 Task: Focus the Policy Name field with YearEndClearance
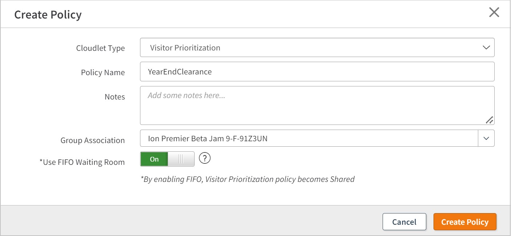point(317,72)
